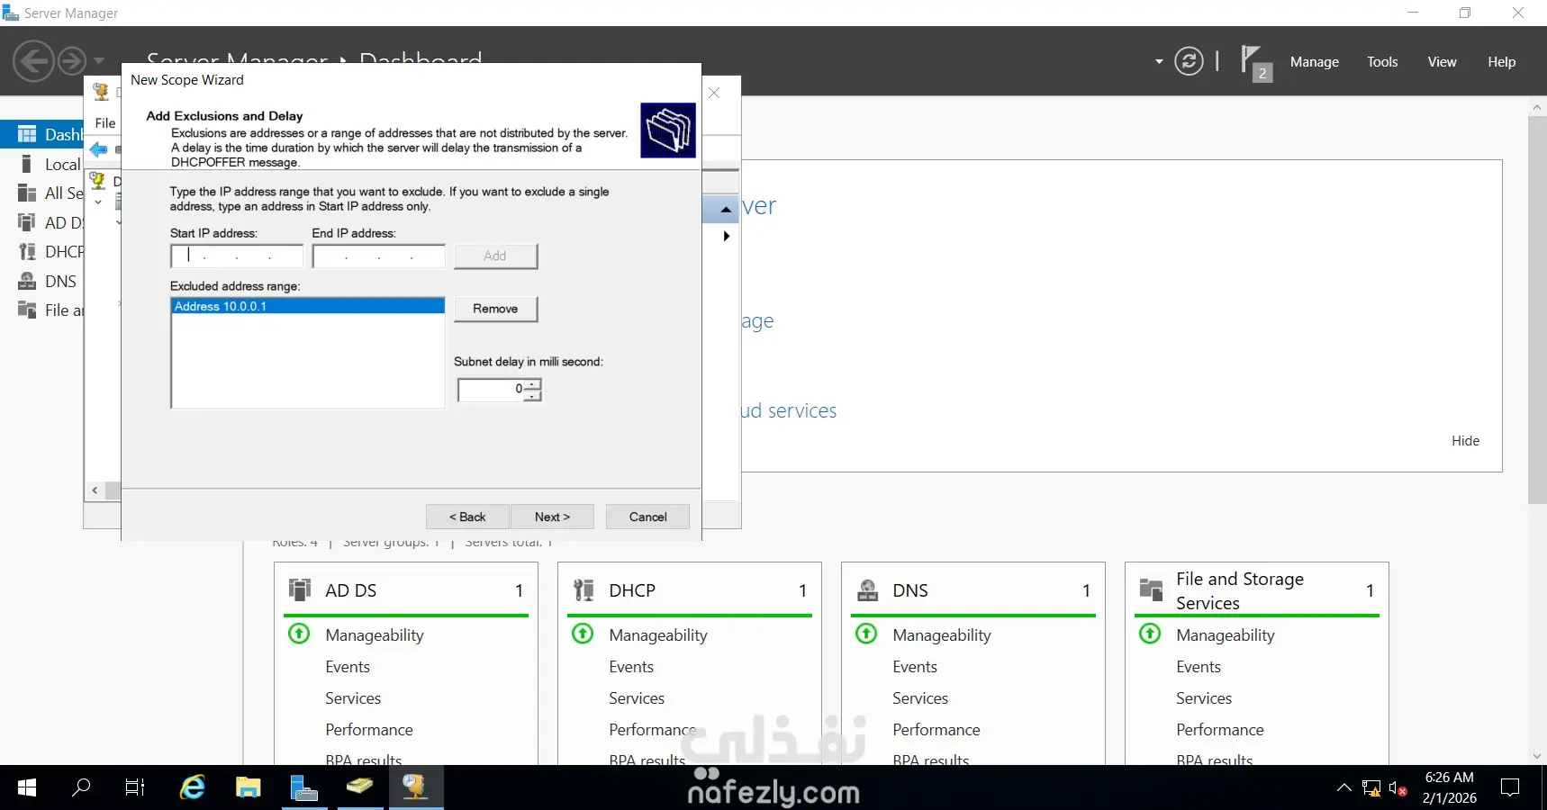Click Next in the New Scope Wizard
This screenshot has height=810, width=1547.
552,517
